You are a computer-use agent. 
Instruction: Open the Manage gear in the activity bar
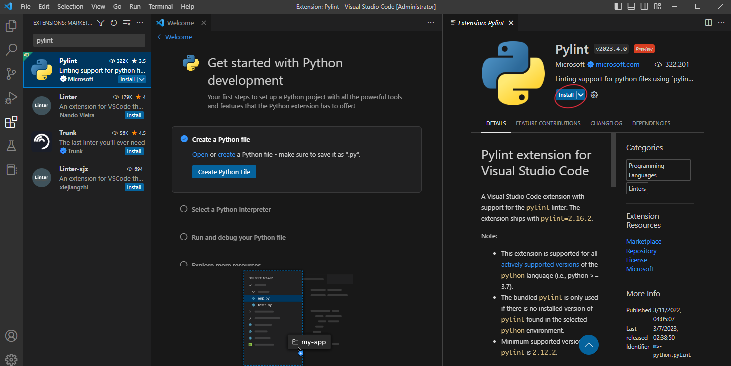pos(11,359)
